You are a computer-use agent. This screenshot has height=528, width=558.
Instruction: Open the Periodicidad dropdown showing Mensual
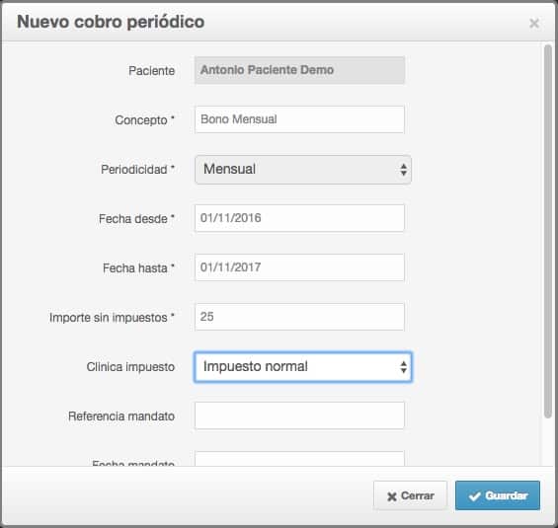[303, 169]
